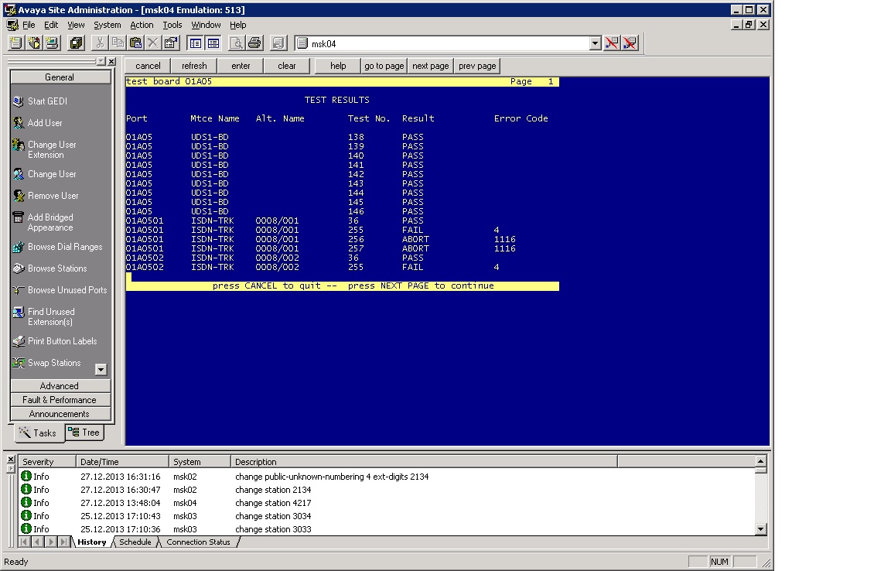Click the refresh emulation button

194,66
